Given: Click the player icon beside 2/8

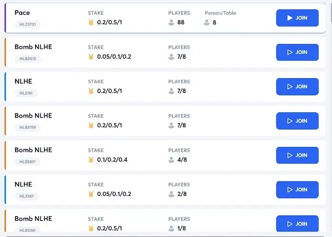Looking at the screenshot, I should [x=171, y=194].
